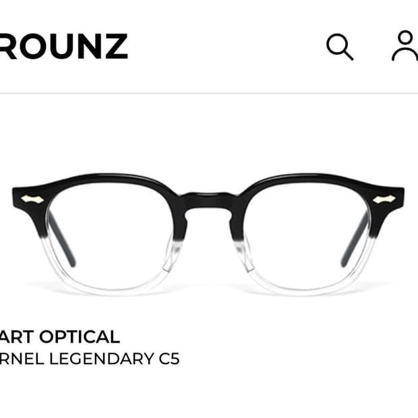Click the right temple arm behind lens
This screenshot has height=418, width=418.
(355, 239)
